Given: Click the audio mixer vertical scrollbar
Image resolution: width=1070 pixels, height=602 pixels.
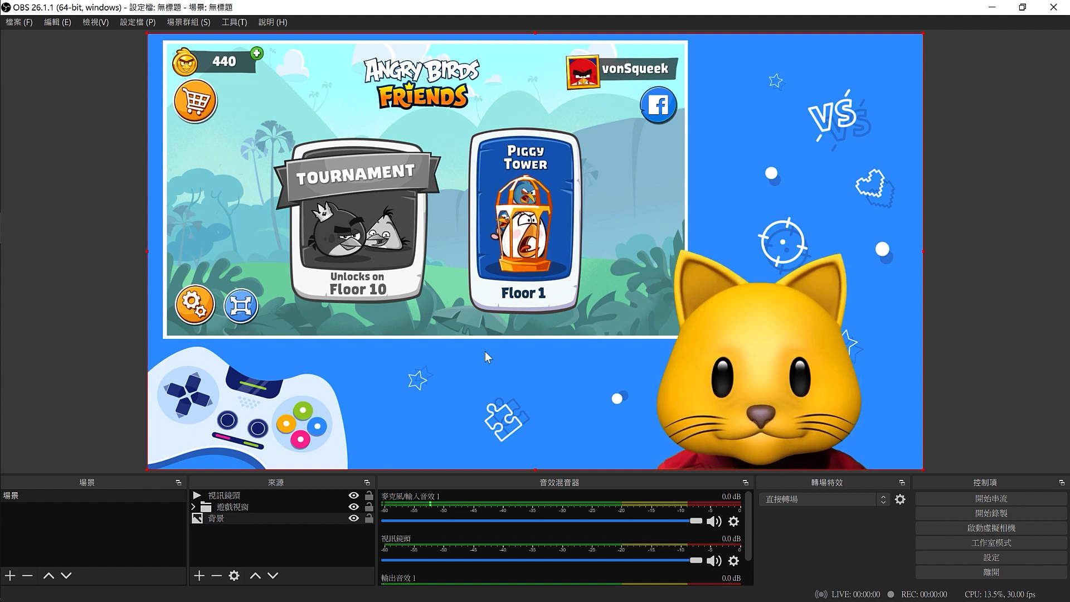Looking at the screenshot, I should pyautogui.click(x=748, y=527).
